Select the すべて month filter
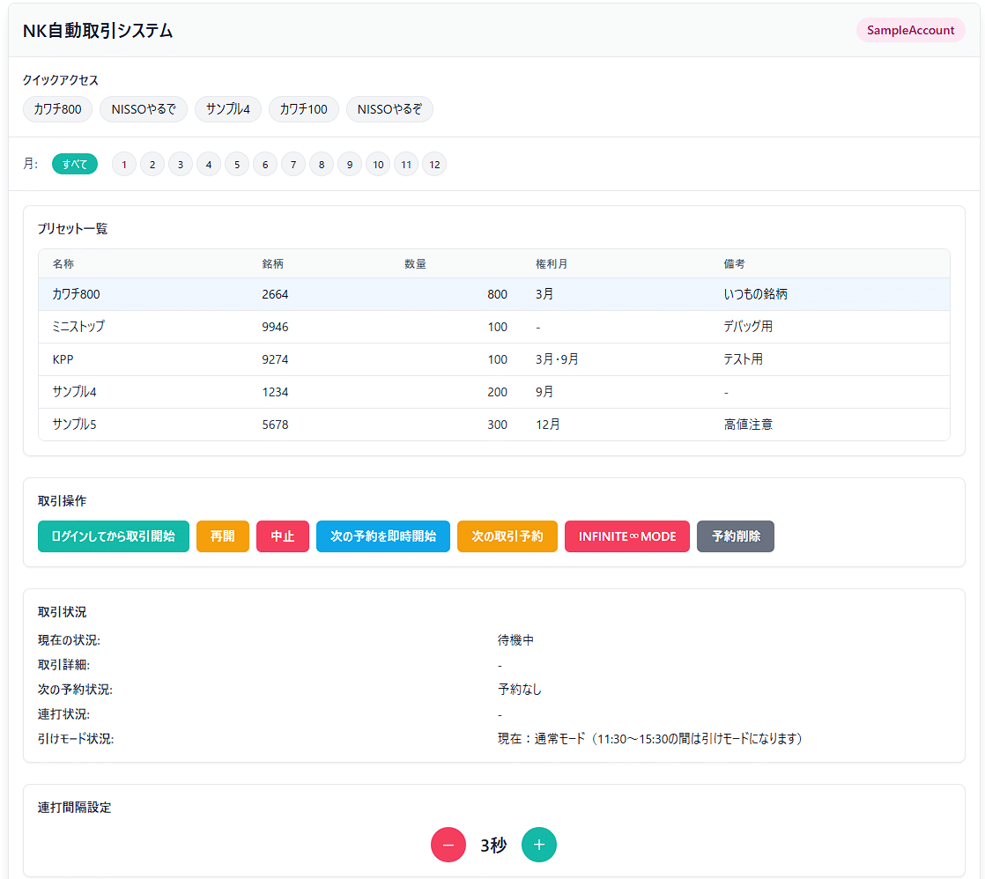Image resolution: width=985 pixels, height=879 pixels. pyautogui.click(x=75, y=164)
